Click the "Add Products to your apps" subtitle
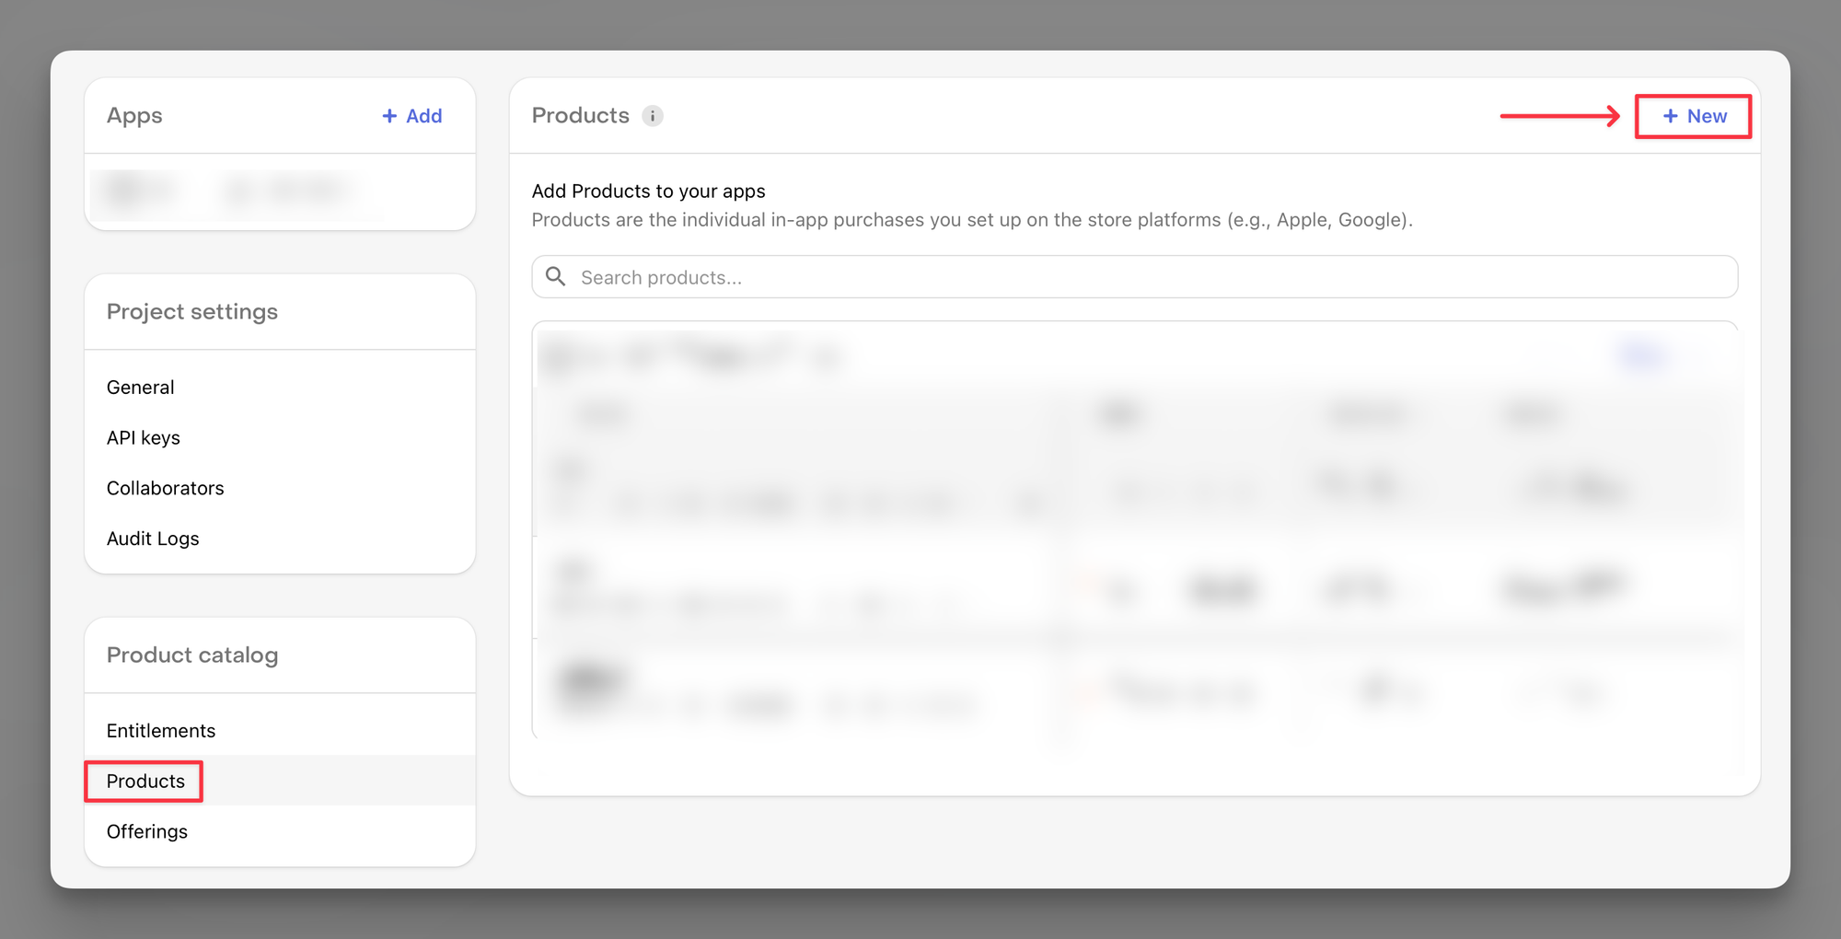Viewport: 1841px width, 939px height. pyautogui.click(x=649, y=191)
